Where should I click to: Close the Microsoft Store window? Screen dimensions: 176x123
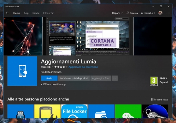tap(168, 6)
